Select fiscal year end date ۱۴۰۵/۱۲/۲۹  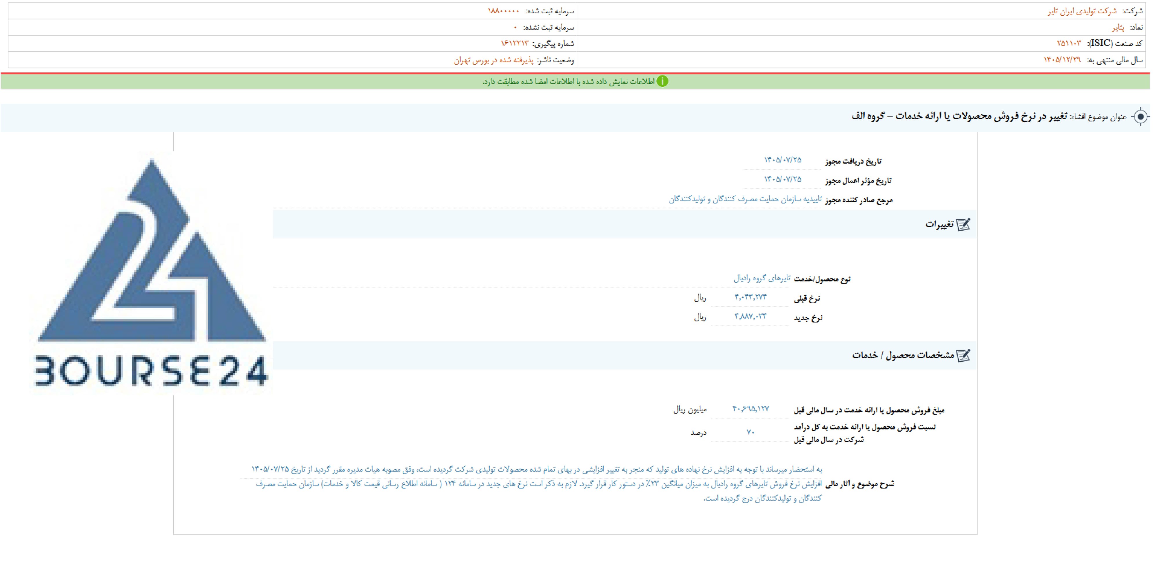[1062, 60]
